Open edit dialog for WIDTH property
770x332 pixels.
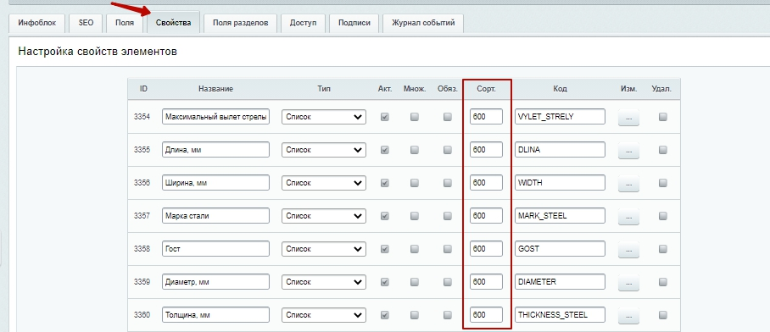pyautogui.click(x=628, y=184)
